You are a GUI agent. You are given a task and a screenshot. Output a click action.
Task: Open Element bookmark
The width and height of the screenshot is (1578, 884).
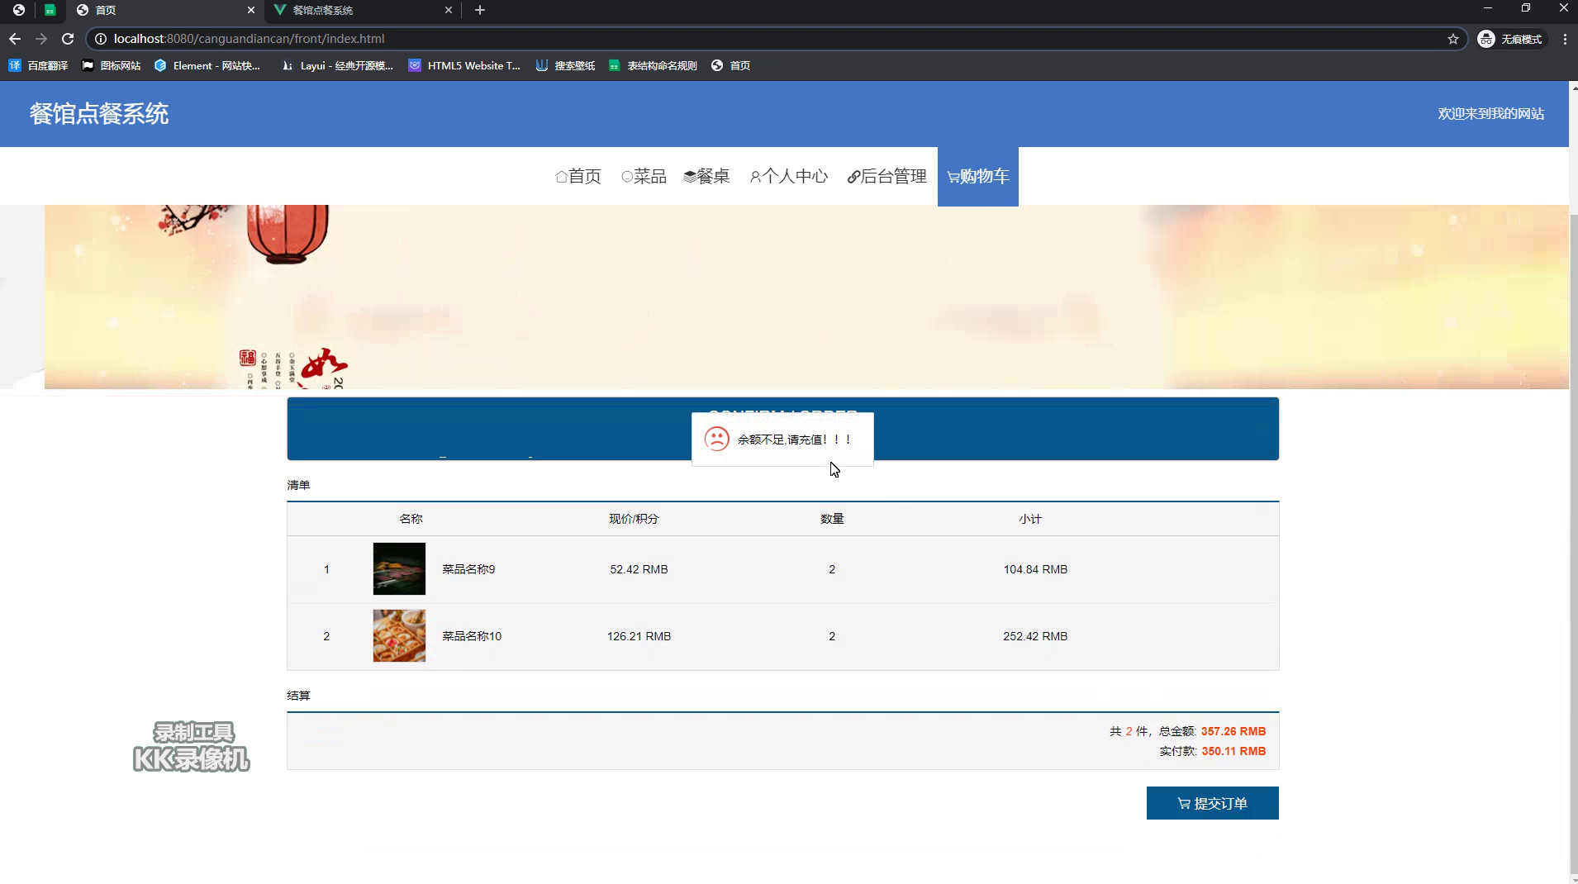[x=207, y=65]
